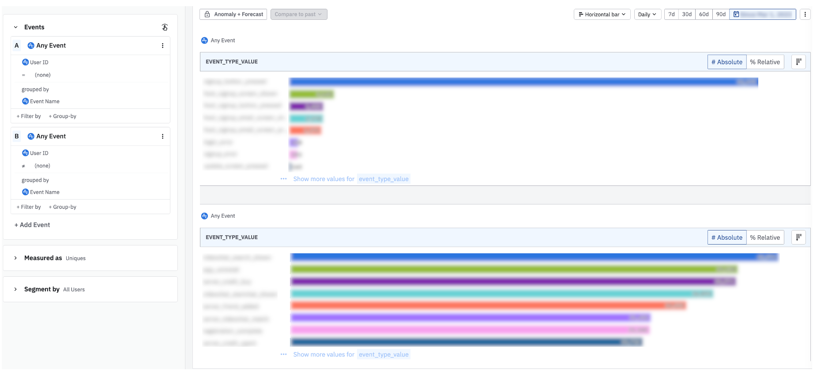The height and width of the screenshot is (371, 813).
Task: Select the Any Event label in block A
Action: click(51, 46)
